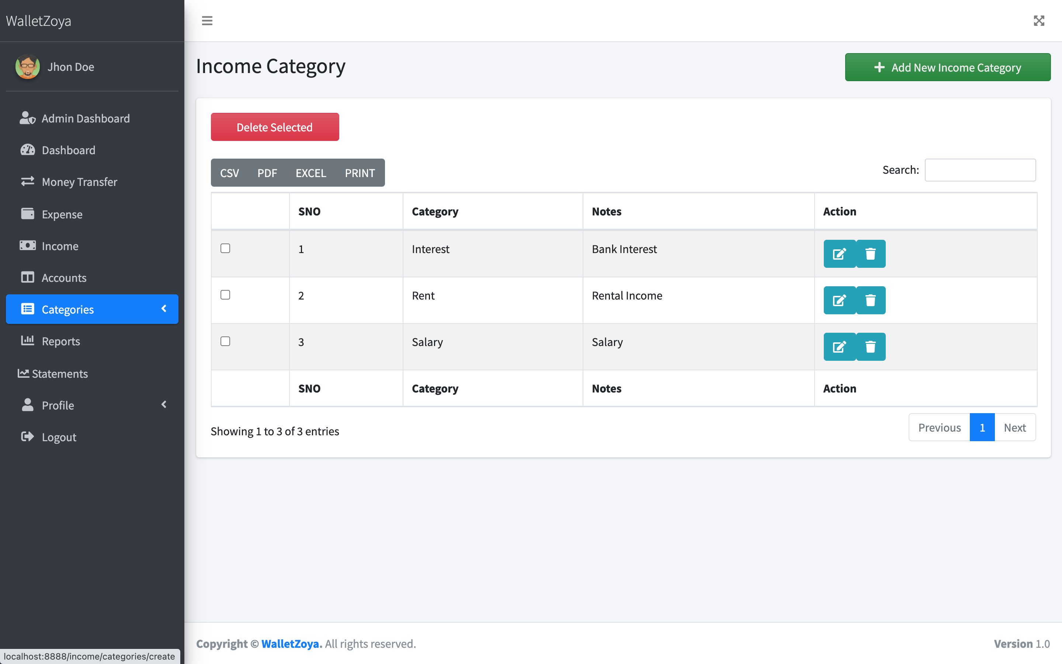
Task: Edit the Salary category row
Action: coord(839,347)
